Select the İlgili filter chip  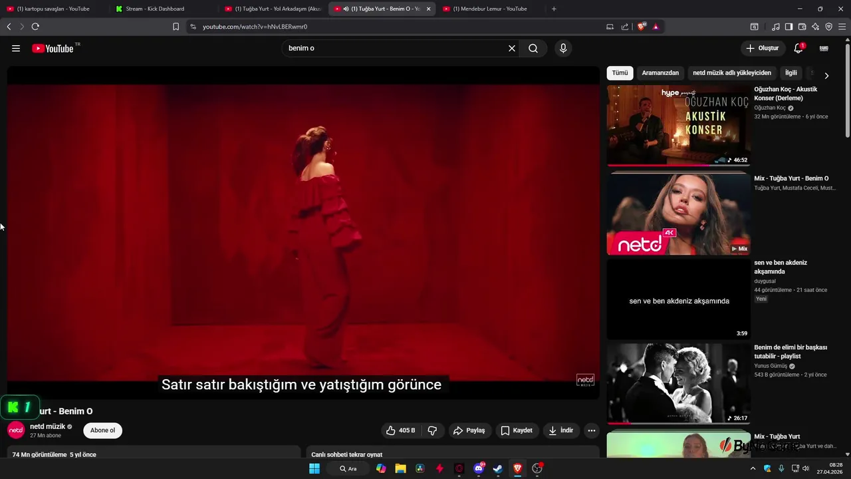(x=790, y=73)
